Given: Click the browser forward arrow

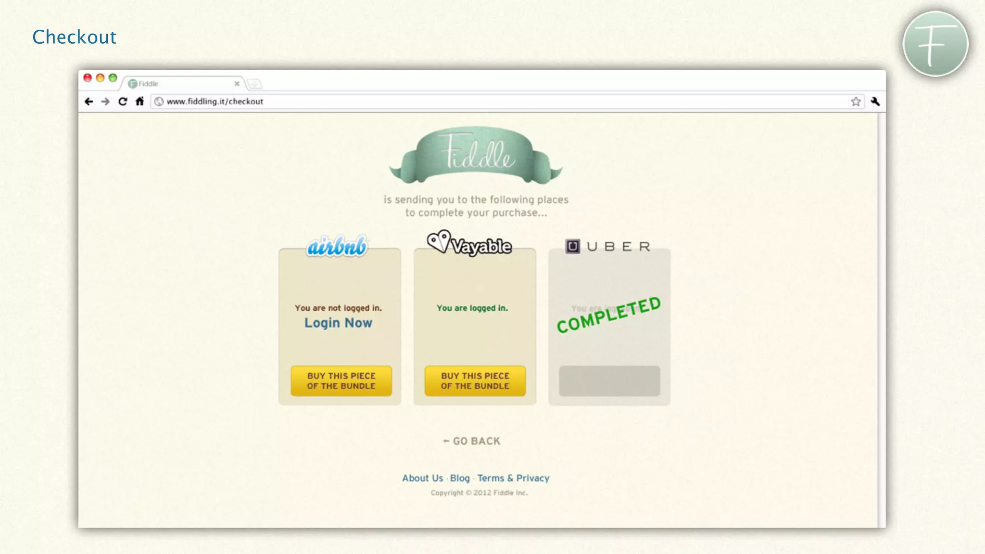Looking at the screenshot, I should 106,101.
